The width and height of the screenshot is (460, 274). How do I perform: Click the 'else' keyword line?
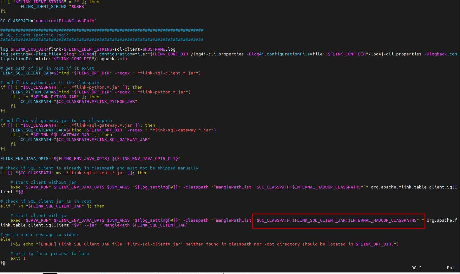5,239
